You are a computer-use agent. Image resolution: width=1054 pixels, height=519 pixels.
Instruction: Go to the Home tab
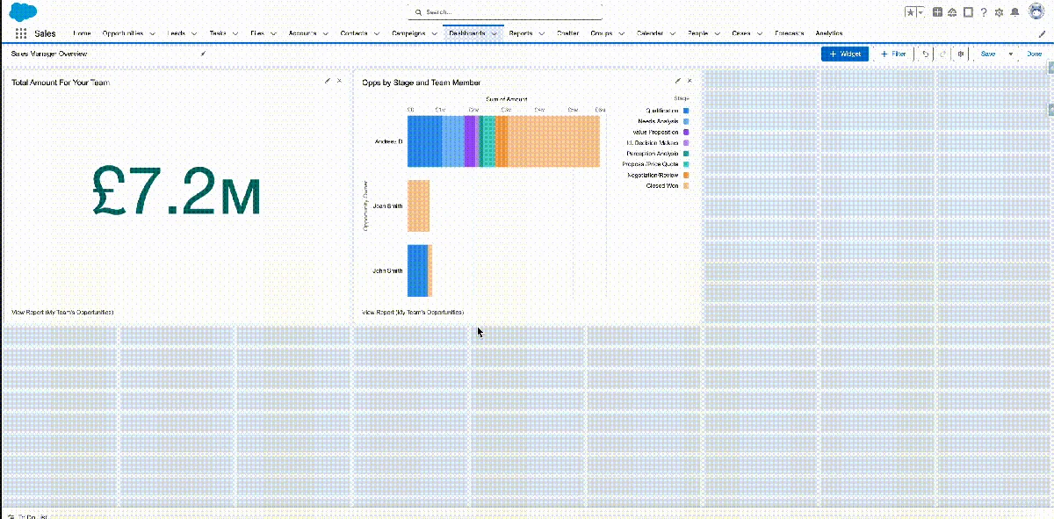coord(82,33)
